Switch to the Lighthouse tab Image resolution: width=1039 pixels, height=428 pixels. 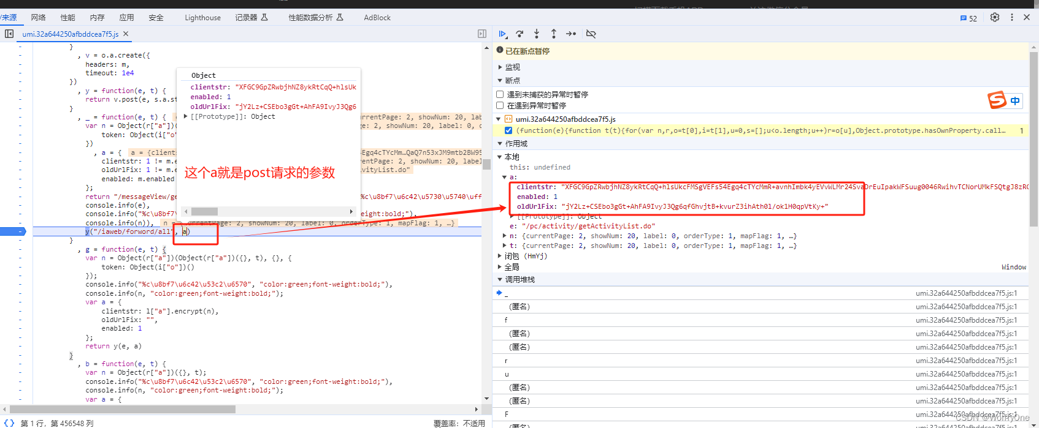pos(203,17)
